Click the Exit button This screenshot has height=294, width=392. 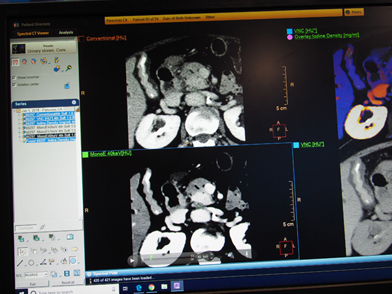point(31,284)
